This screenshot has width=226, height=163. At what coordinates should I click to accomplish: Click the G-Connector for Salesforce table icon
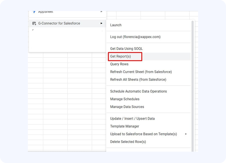34,23
